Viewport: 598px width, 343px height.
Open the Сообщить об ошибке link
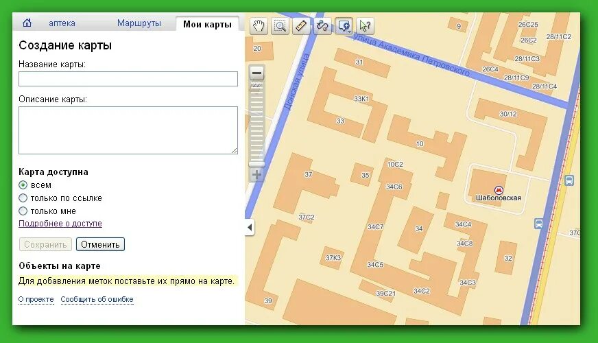(x=97, y=300)
